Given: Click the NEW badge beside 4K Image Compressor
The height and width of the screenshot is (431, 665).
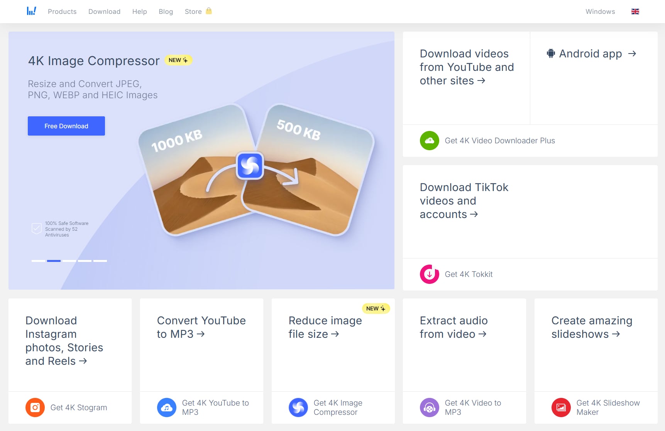Looking at the screenshot, I should point(178,60).
